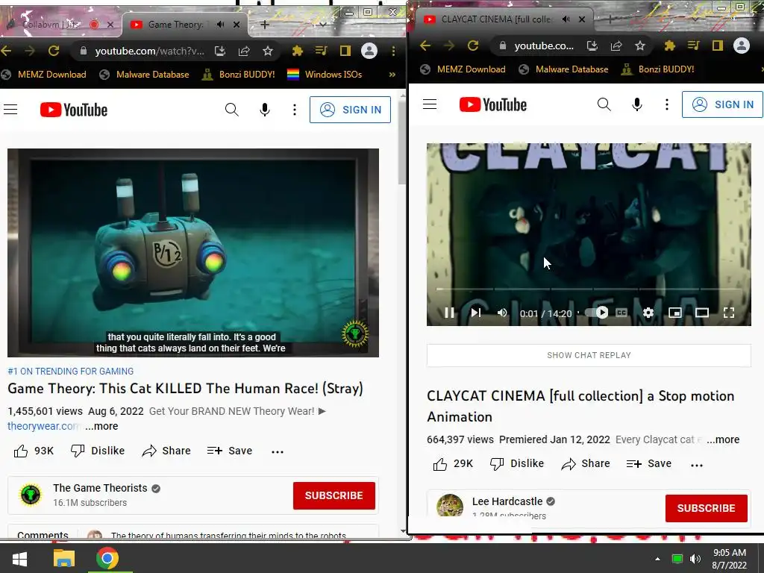Open more actions dots under Game Theory video

pyautogui.click(x=278, y=451)
